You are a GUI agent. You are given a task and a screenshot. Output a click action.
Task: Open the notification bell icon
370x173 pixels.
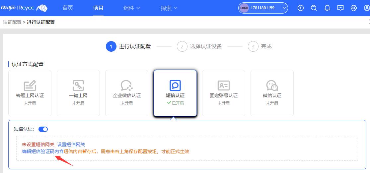click(x=327, y=8)
